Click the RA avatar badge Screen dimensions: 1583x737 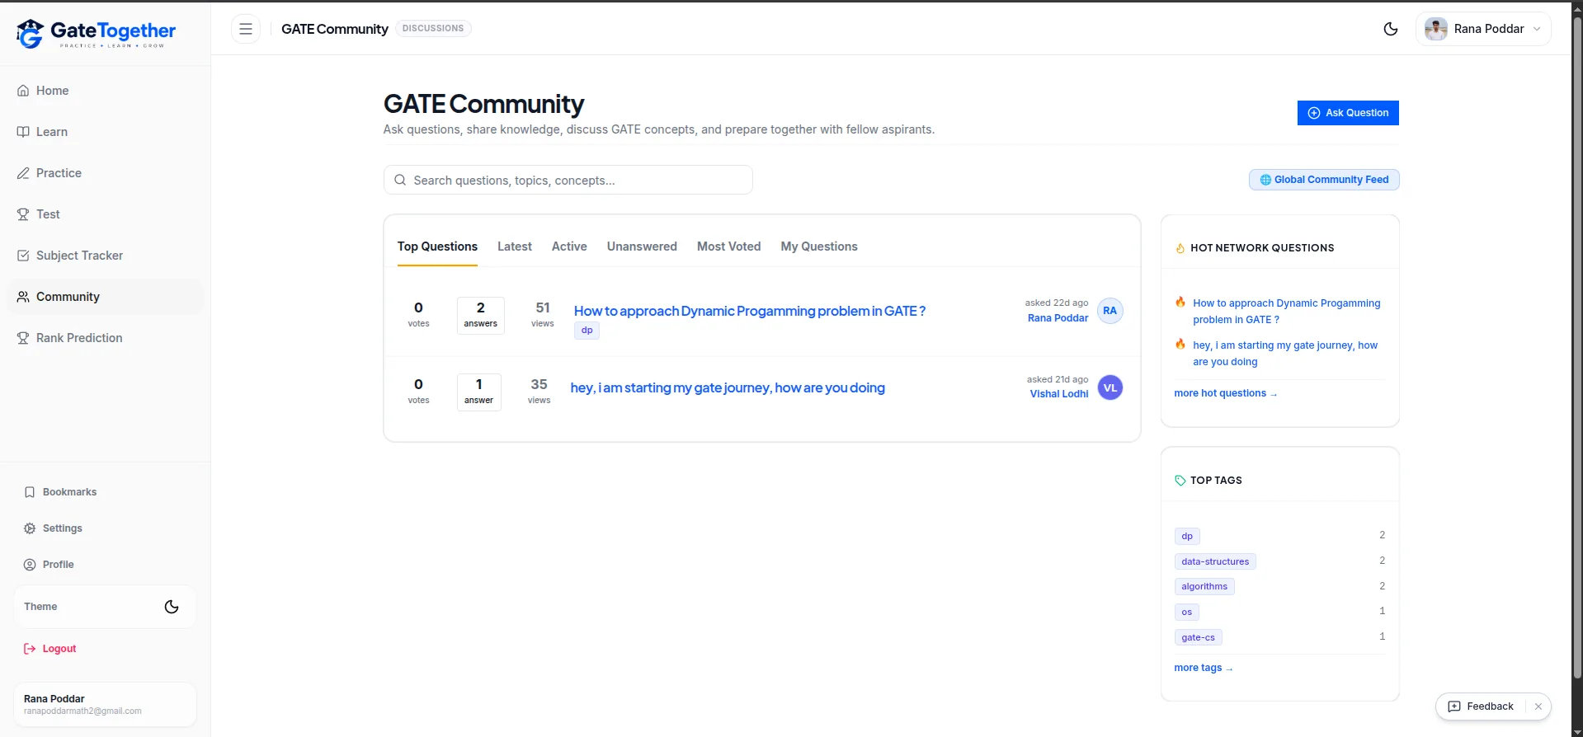[1110, 311]
